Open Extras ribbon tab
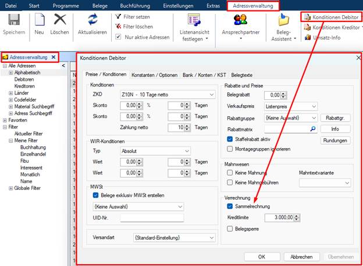Screen dimensions: 363x266 pos(213,6)
